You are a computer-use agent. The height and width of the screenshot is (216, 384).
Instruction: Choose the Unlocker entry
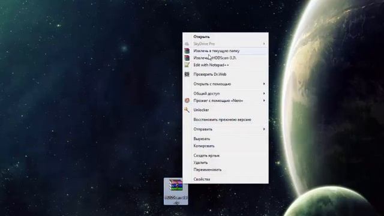click(x=226, y=110)
